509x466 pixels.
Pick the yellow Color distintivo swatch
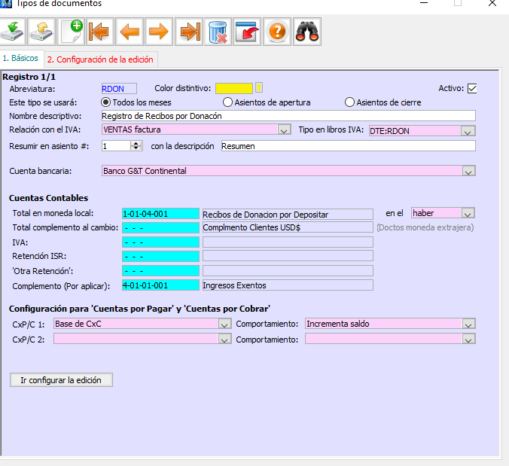point(234,88)
